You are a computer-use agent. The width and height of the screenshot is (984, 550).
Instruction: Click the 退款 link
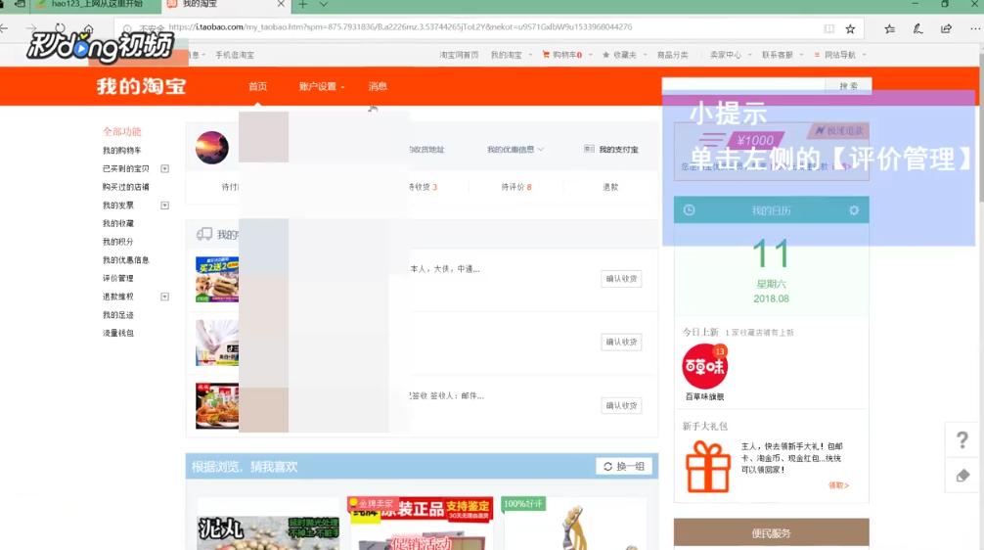tap(610, 187)
